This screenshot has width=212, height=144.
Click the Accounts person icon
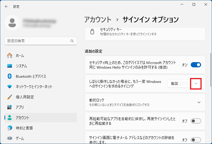(10, 118)
